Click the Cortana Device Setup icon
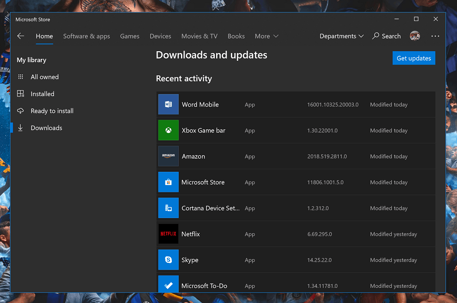 pos(168,208)
